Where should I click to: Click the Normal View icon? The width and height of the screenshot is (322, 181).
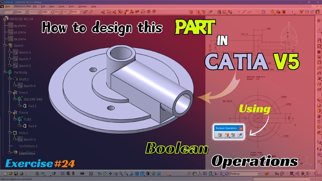(132, 173)
